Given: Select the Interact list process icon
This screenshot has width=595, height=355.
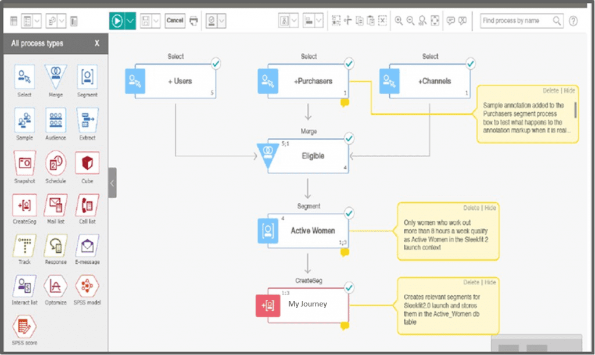Looking at the screenshot, I should pyautogui.click(x=24, y=286).
